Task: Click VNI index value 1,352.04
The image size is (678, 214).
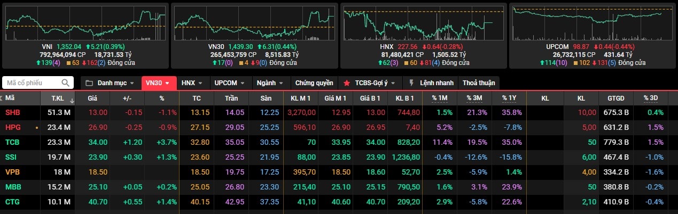Action: (69, 46)
